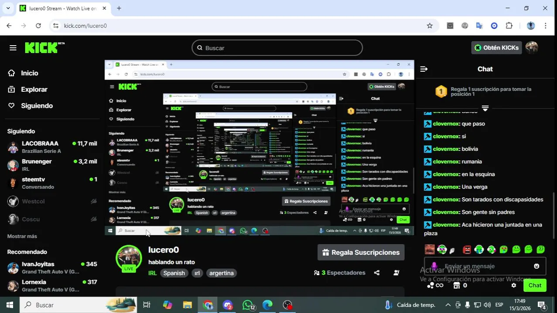
Task: Click the share stream icon
Action: (x=377, y=273)
